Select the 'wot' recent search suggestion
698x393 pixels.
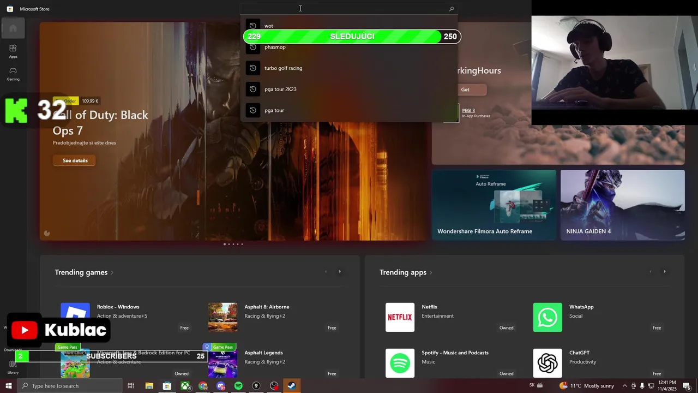pyautogui.click(x=349, y=26)
